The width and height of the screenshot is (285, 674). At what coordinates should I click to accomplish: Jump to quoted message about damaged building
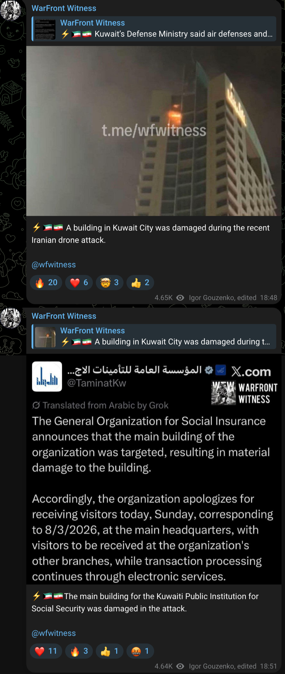coord(154,336)
